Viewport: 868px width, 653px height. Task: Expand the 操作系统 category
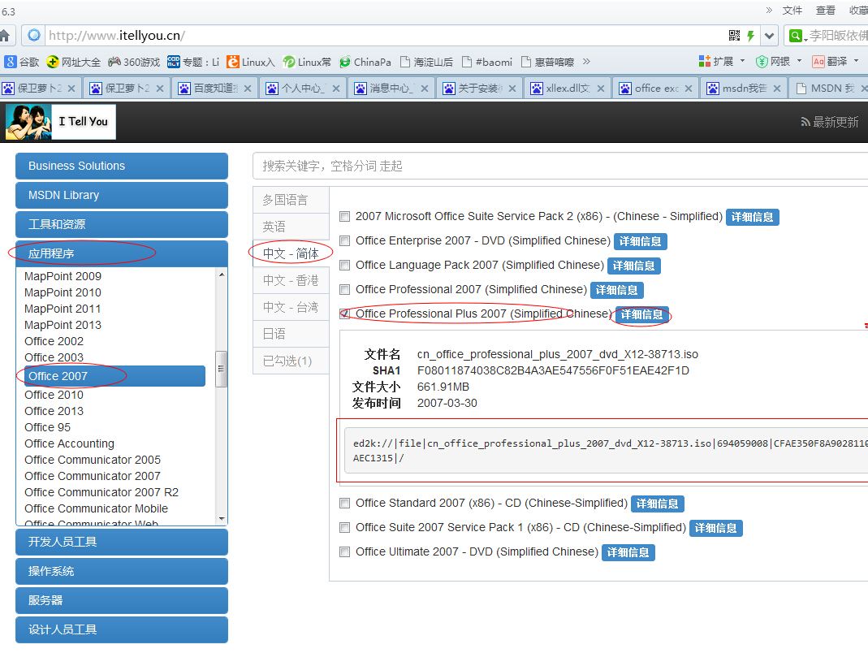122,571
